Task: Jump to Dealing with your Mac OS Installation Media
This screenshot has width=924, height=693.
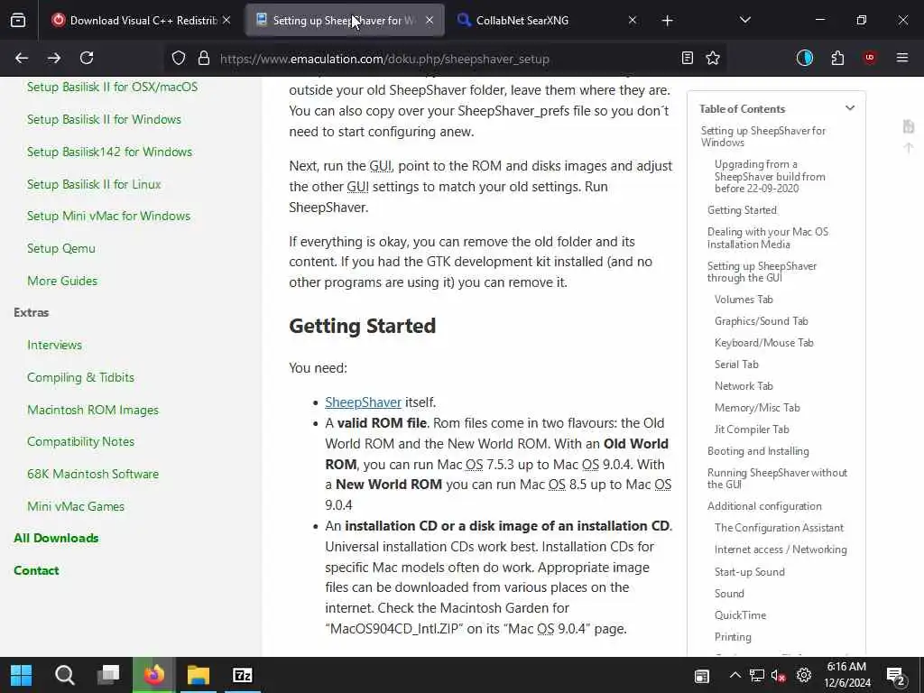Action: coord(767,237)
